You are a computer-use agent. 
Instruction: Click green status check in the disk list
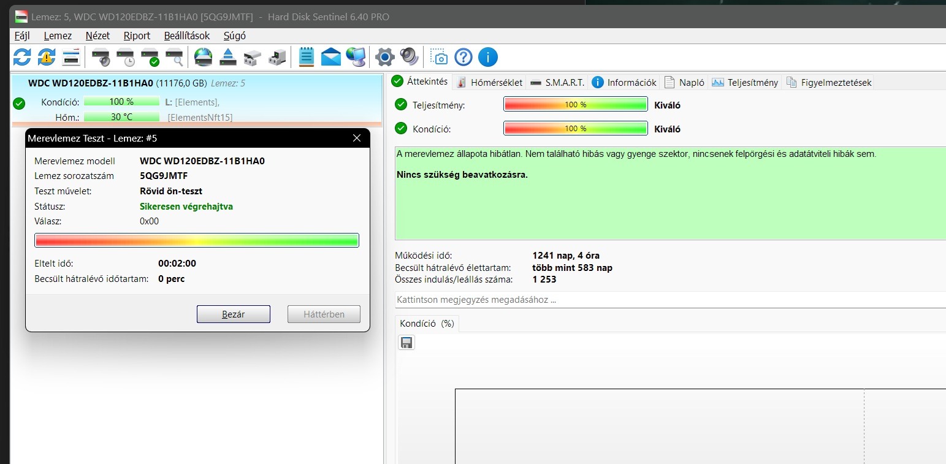click(19, 103)
